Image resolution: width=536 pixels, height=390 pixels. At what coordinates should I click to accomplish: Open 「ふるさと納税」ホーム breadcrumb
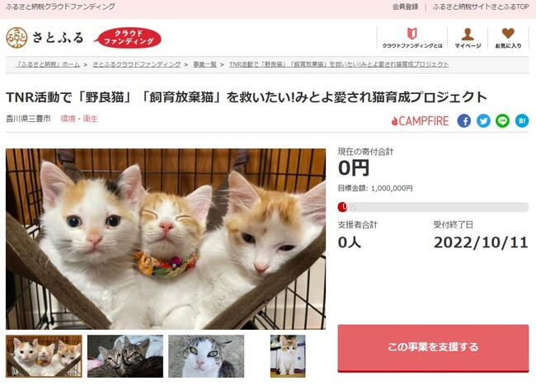48,64
